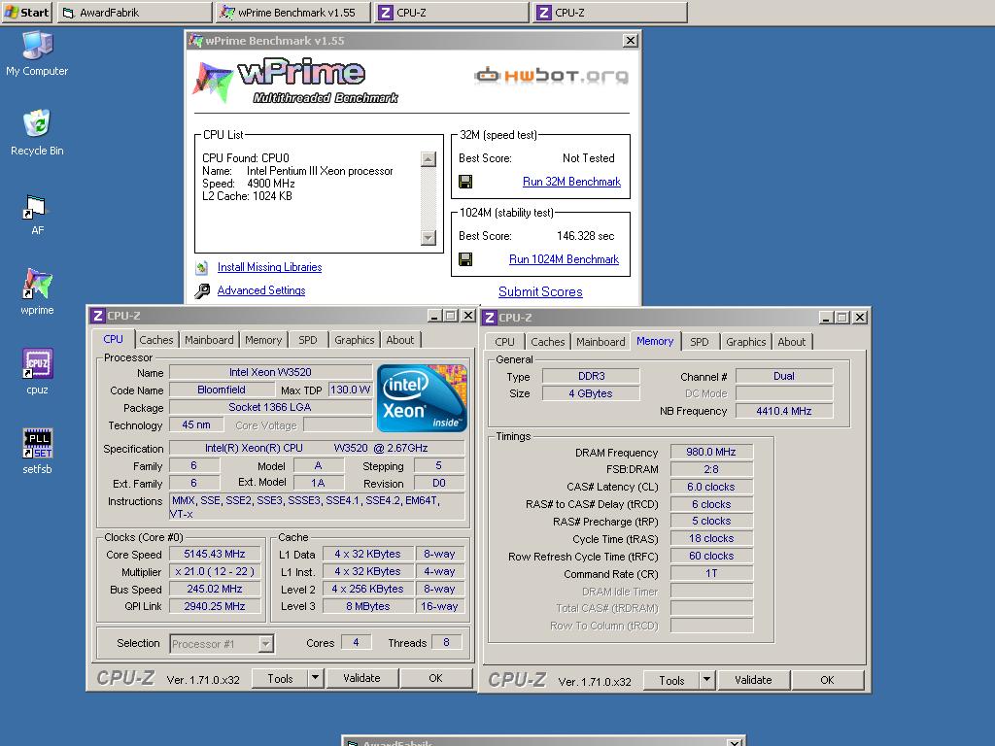Click Install Missing Libraries link
Viewport: 995px width, 746px height.
click(270, 267)
